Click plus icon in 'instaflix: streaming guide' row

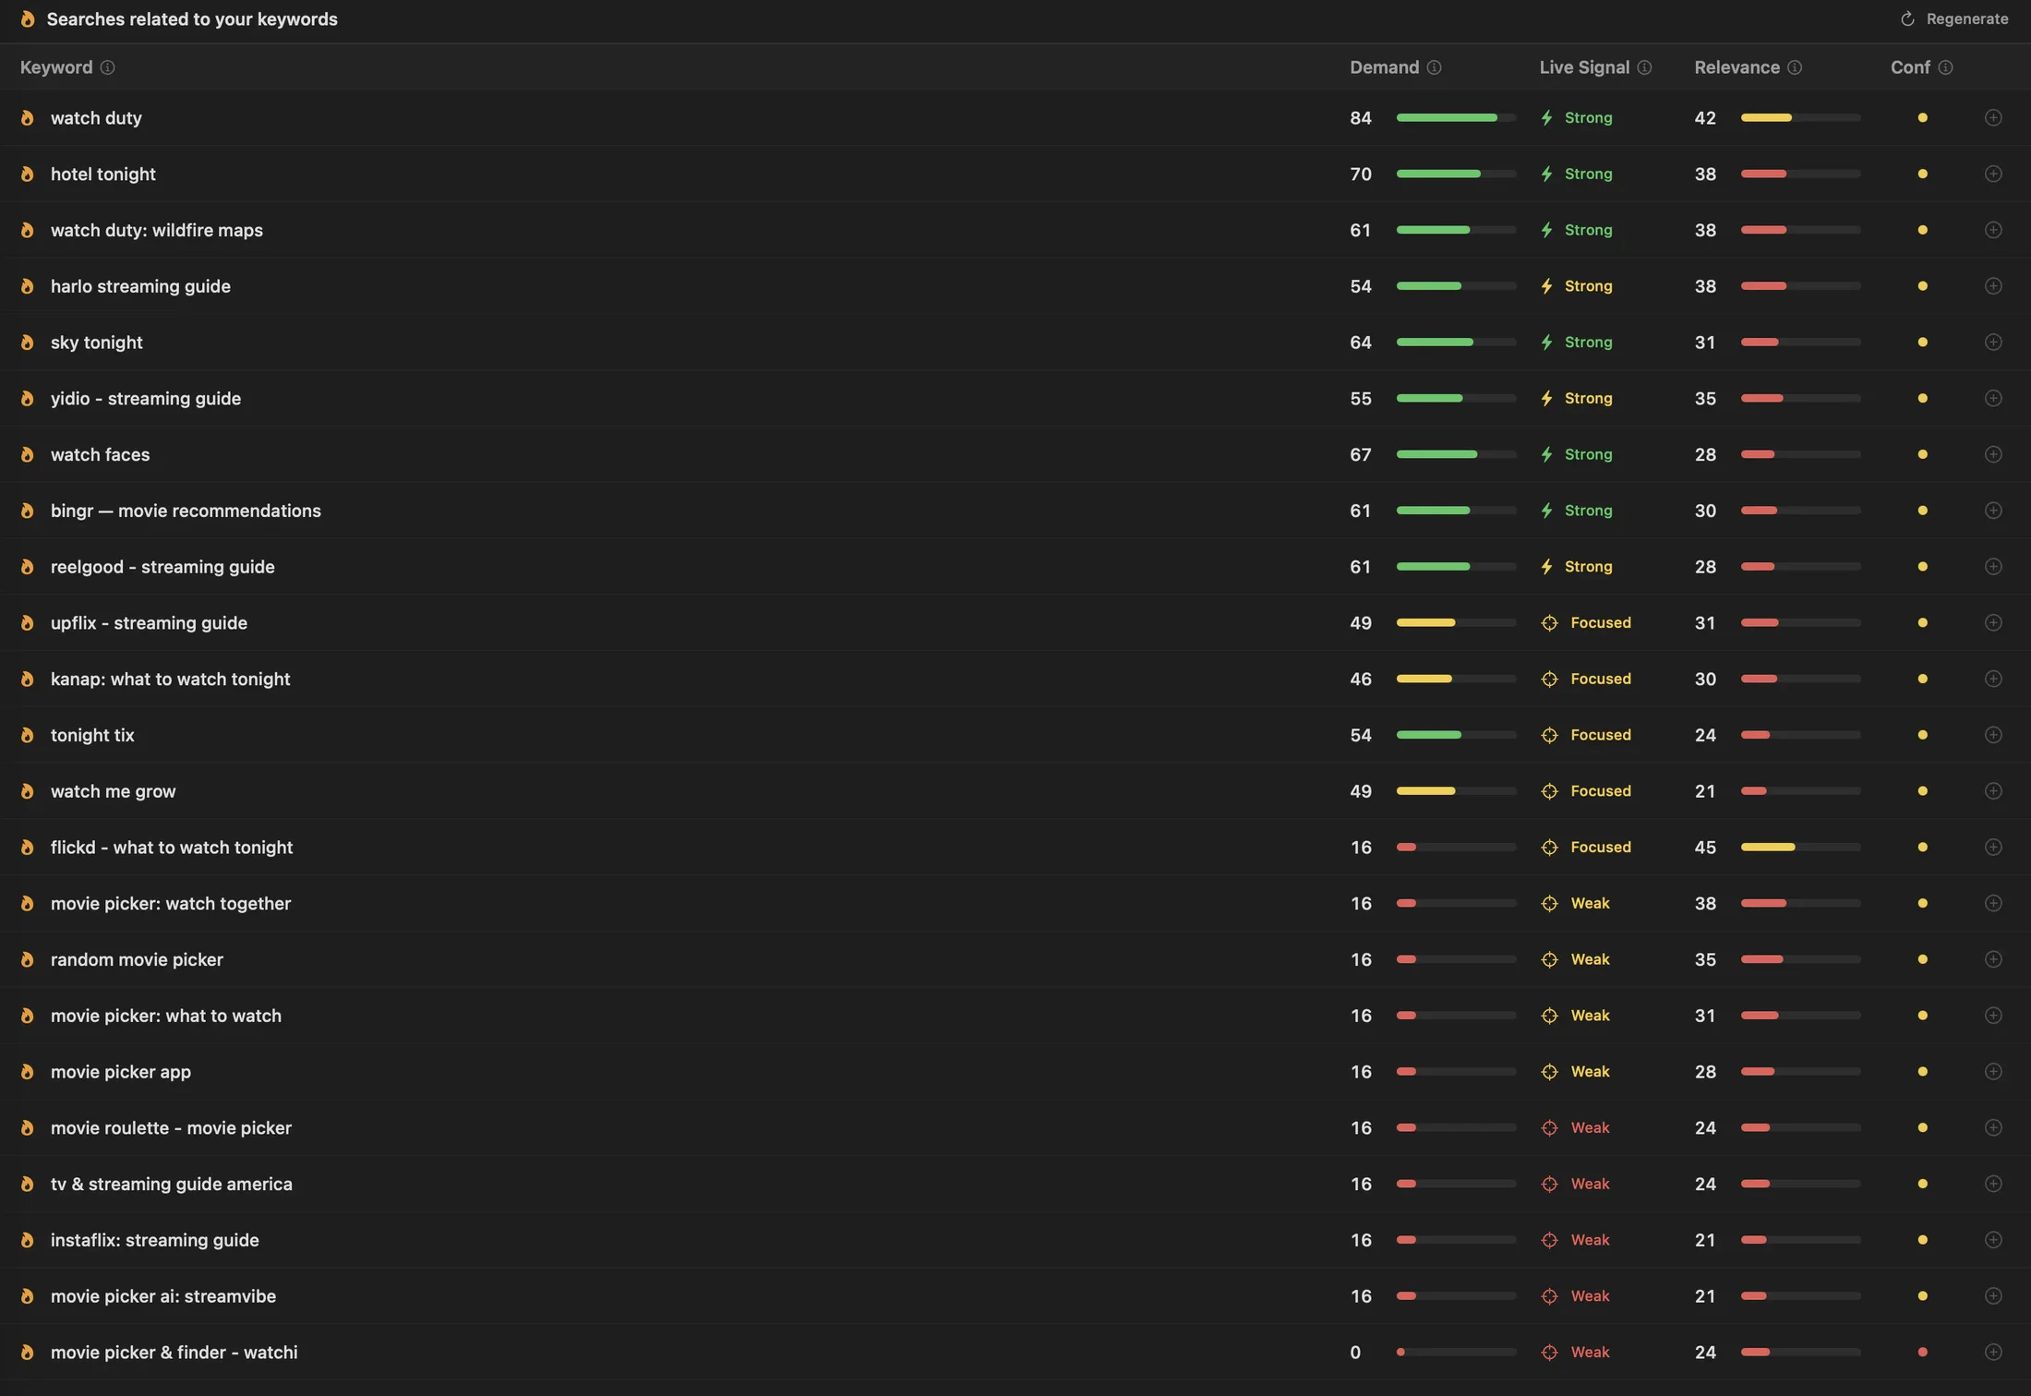click(1993, 1240)
